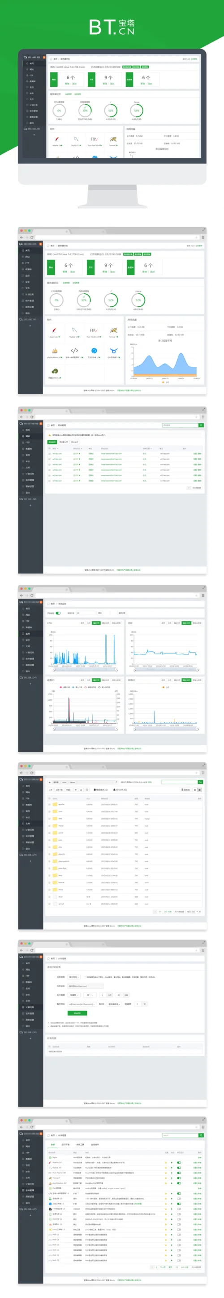The height and width of the screenshot is (1298, 224).
Task: Click the green search icon on website management page
Action: [x=201, y=425]
